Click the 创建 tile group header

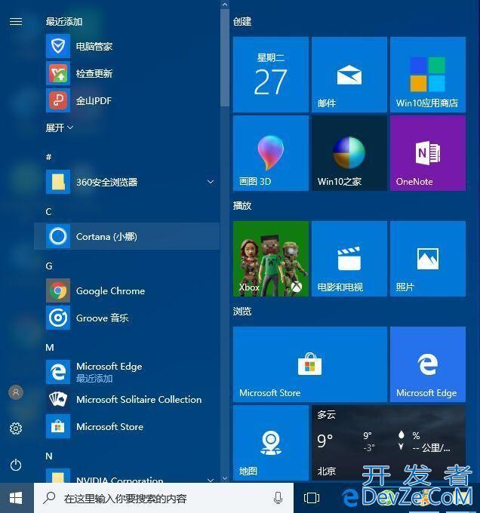tap(242, 22)
